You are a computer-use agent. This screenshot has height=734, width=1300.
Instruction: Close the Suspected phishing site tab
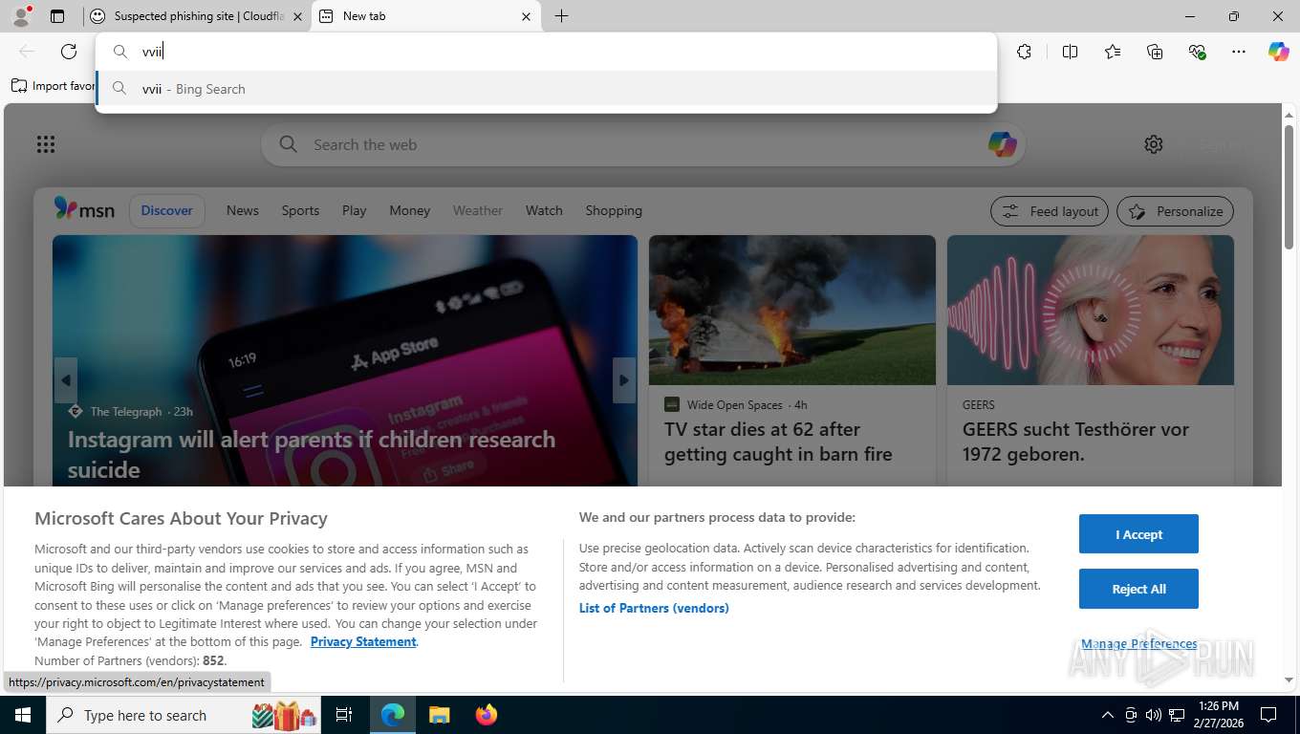(x=297, y=16)
